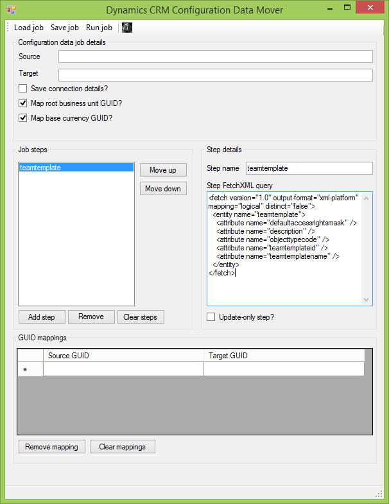Open the Load job menu item
The image size is (389, 504).
29,28
